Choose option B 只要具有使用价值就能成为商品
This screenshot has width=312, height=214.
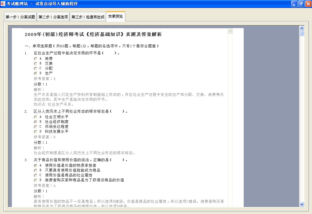36,170
